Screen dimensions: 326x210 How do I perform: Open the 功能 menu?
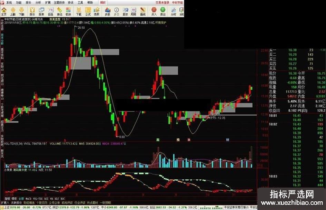pyautogui.click(x=19, y=3)
